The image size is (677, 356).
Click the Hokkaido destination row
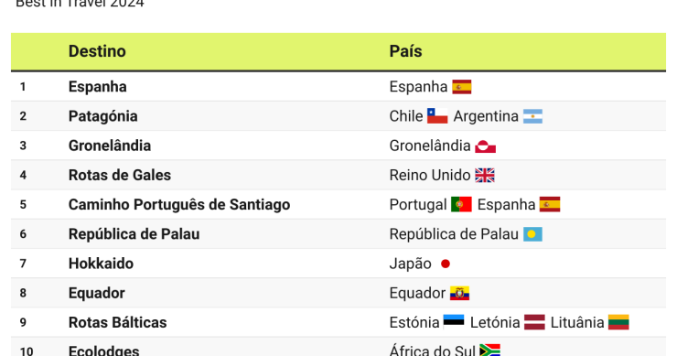tap(338, 264)
